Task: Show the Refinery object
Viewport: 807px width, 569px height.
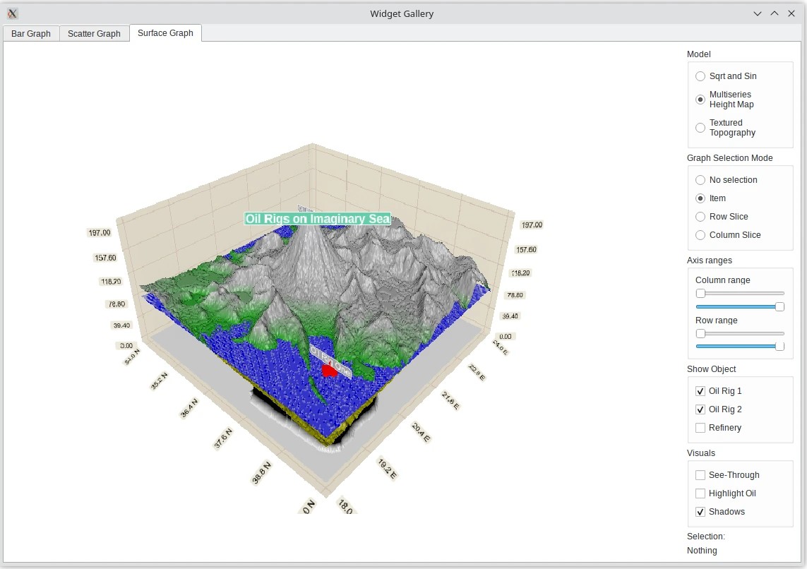Action: pos(700,428)
